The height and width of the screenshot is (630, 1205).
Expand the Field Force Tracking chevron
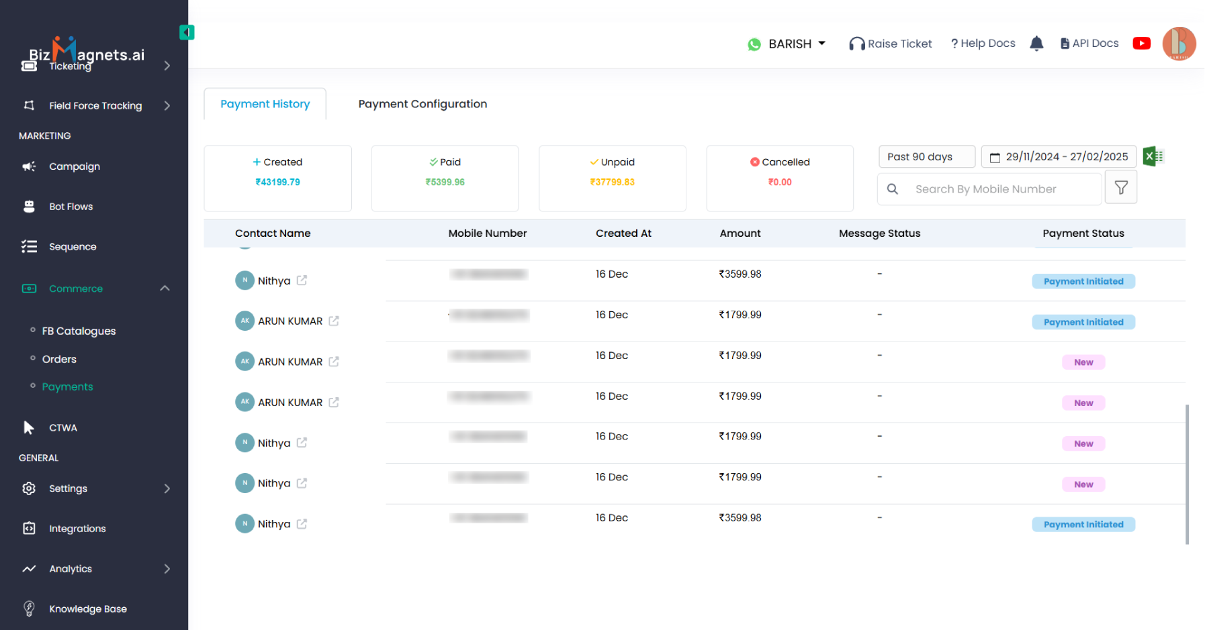coord(167,105)
